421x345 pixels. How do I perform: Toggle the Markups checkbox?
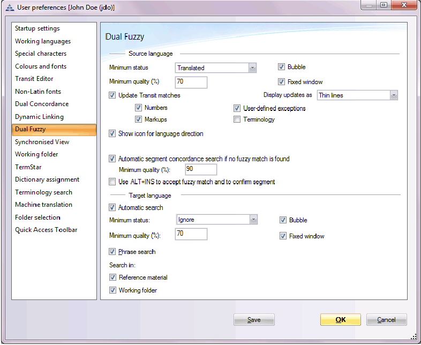tap(138, 119)
